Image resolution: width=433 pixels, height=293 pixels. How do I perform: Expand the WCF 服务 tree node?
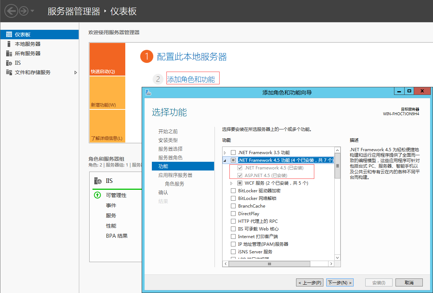click(x=232, y=183)
